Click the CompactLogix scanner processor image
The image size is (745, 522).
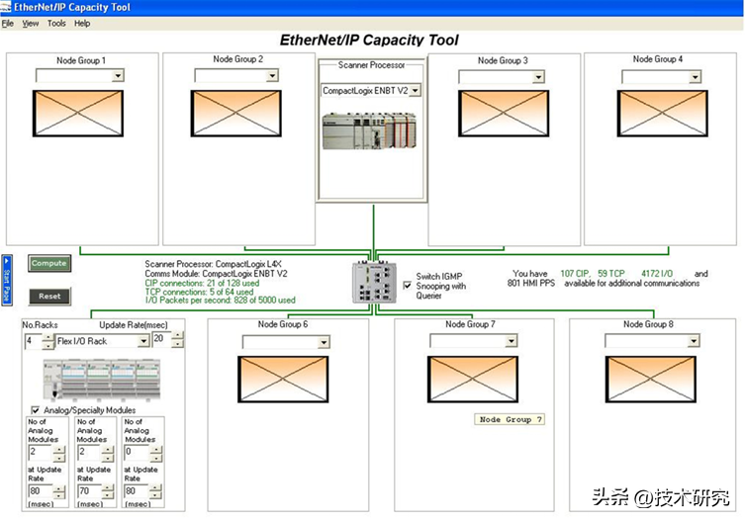tap(370, 130)
